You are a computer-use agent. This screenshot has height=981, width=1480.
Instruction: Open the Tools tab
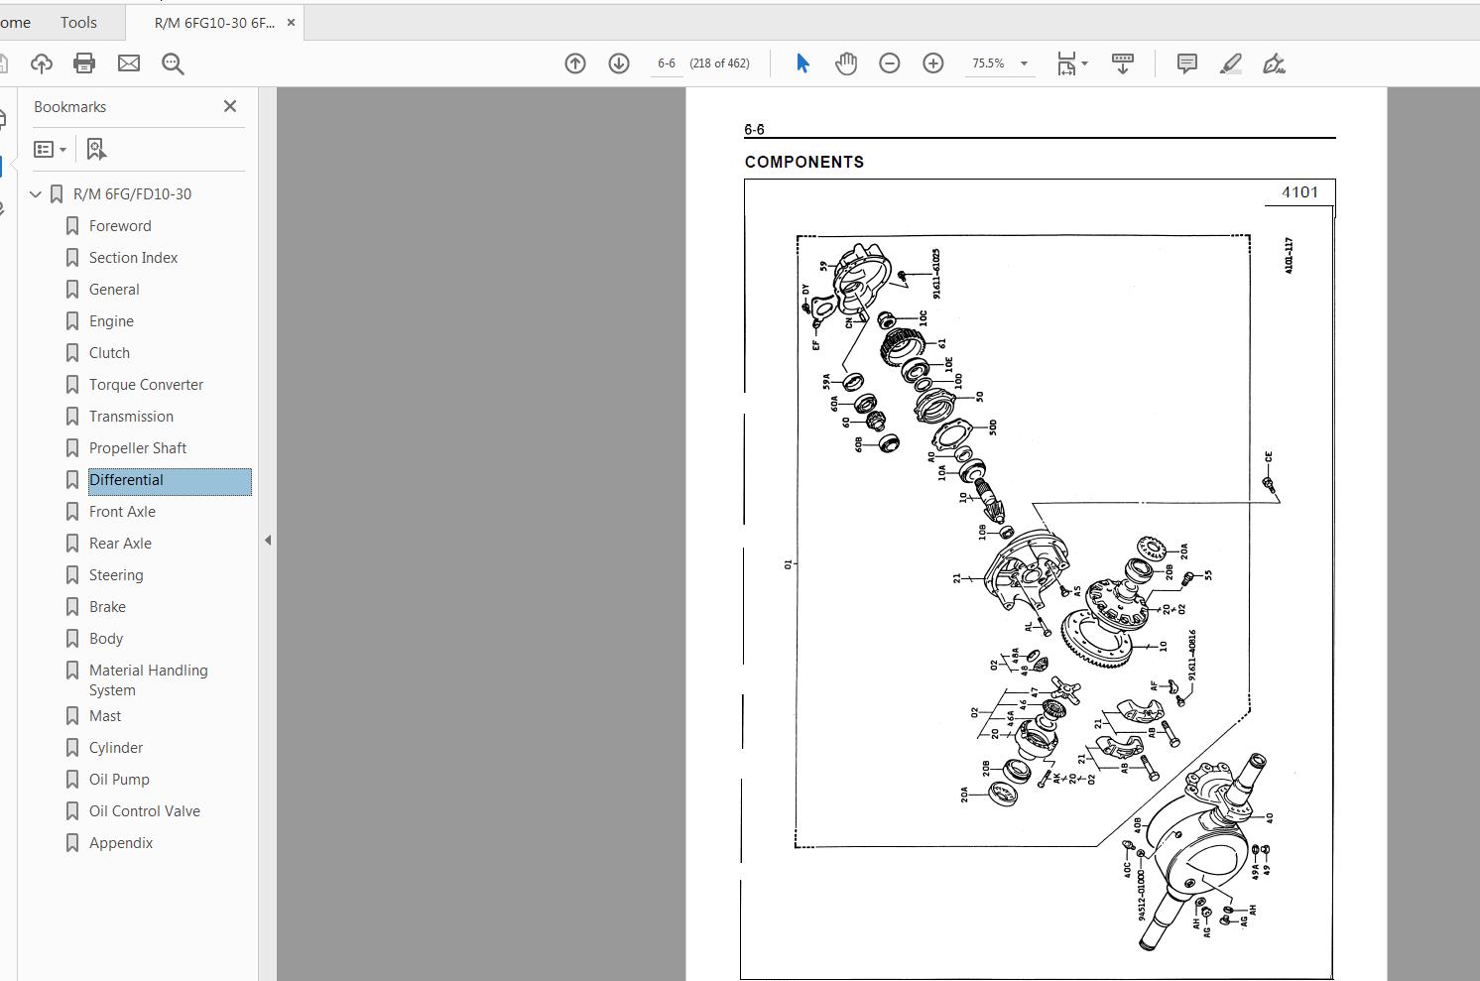click(x=78, y=22)
